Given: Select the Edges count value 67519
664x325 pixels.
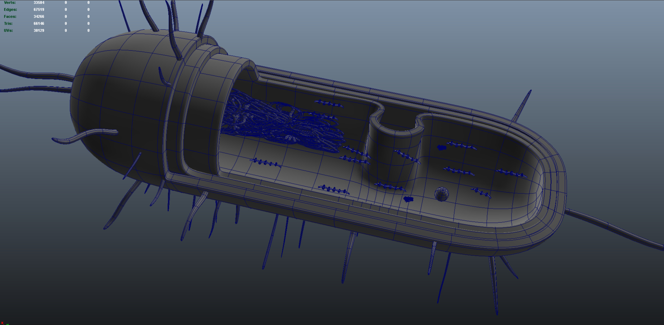Looking at the screenshot, I should [39, 9].
